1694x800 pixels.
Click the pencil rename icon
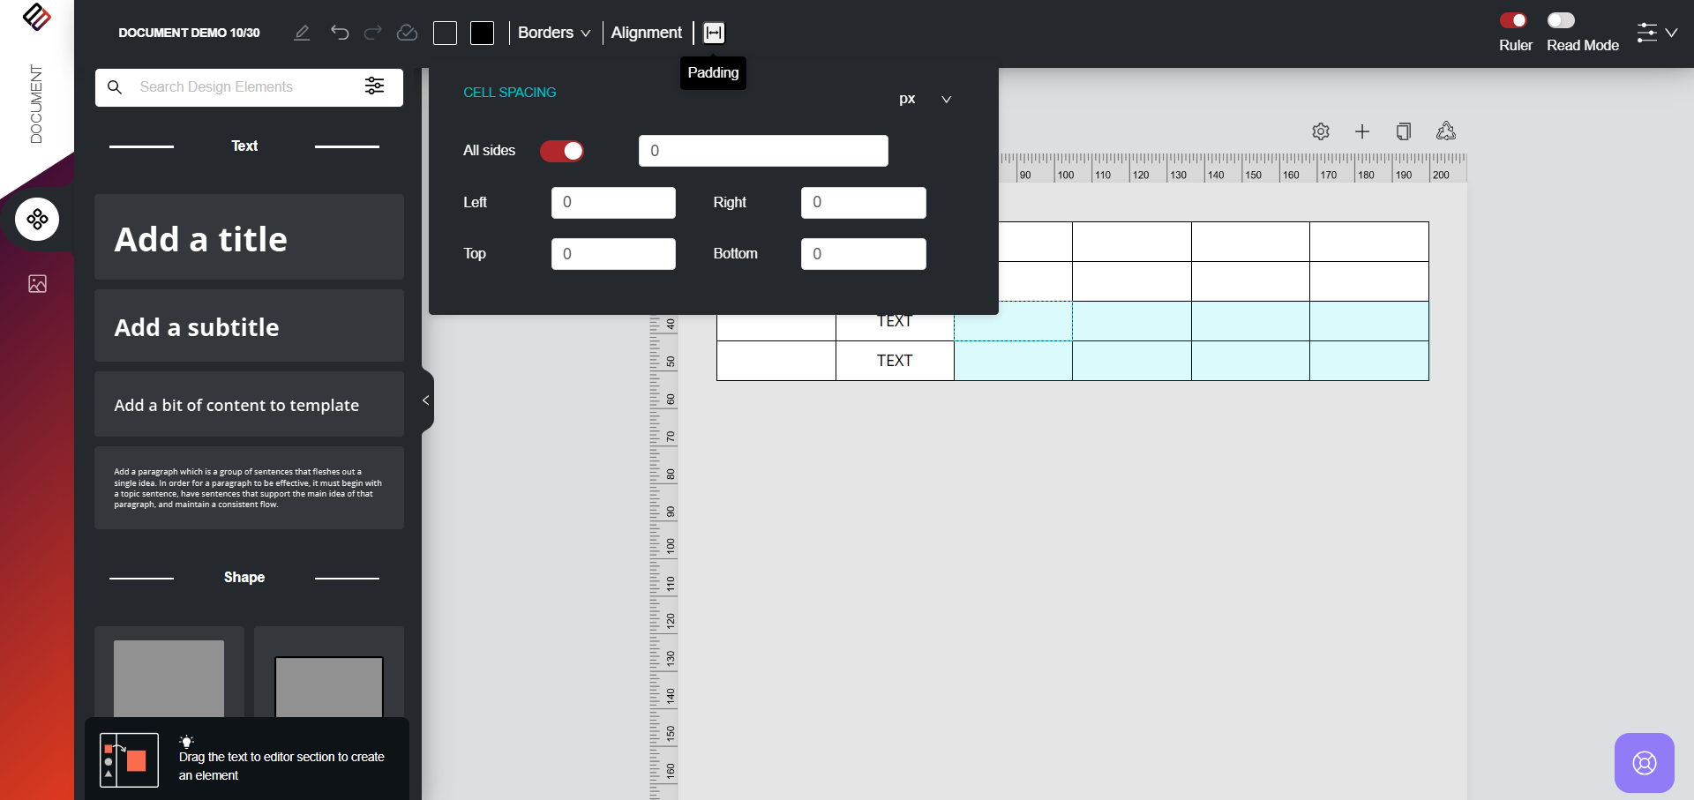(302, 33)
